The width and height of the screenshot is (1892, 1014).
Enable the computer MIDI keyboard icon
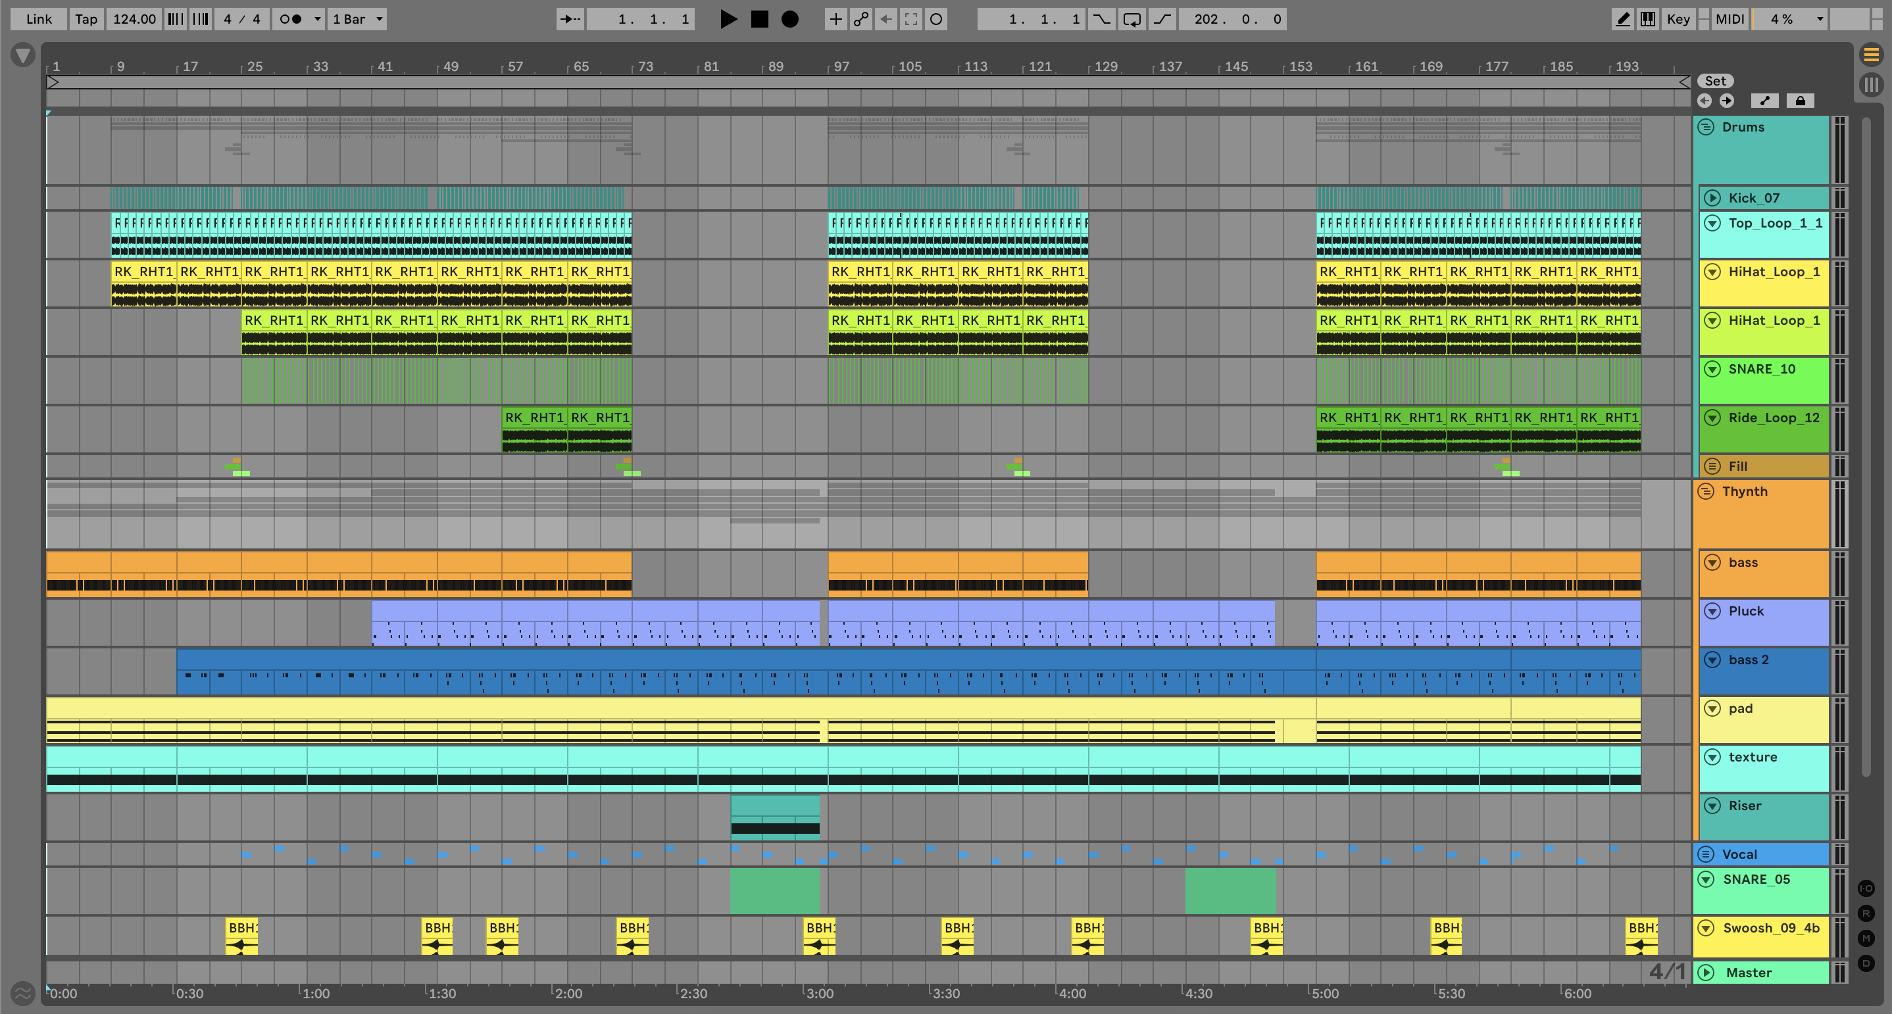pyautogui.click(x=1648, y=19)
